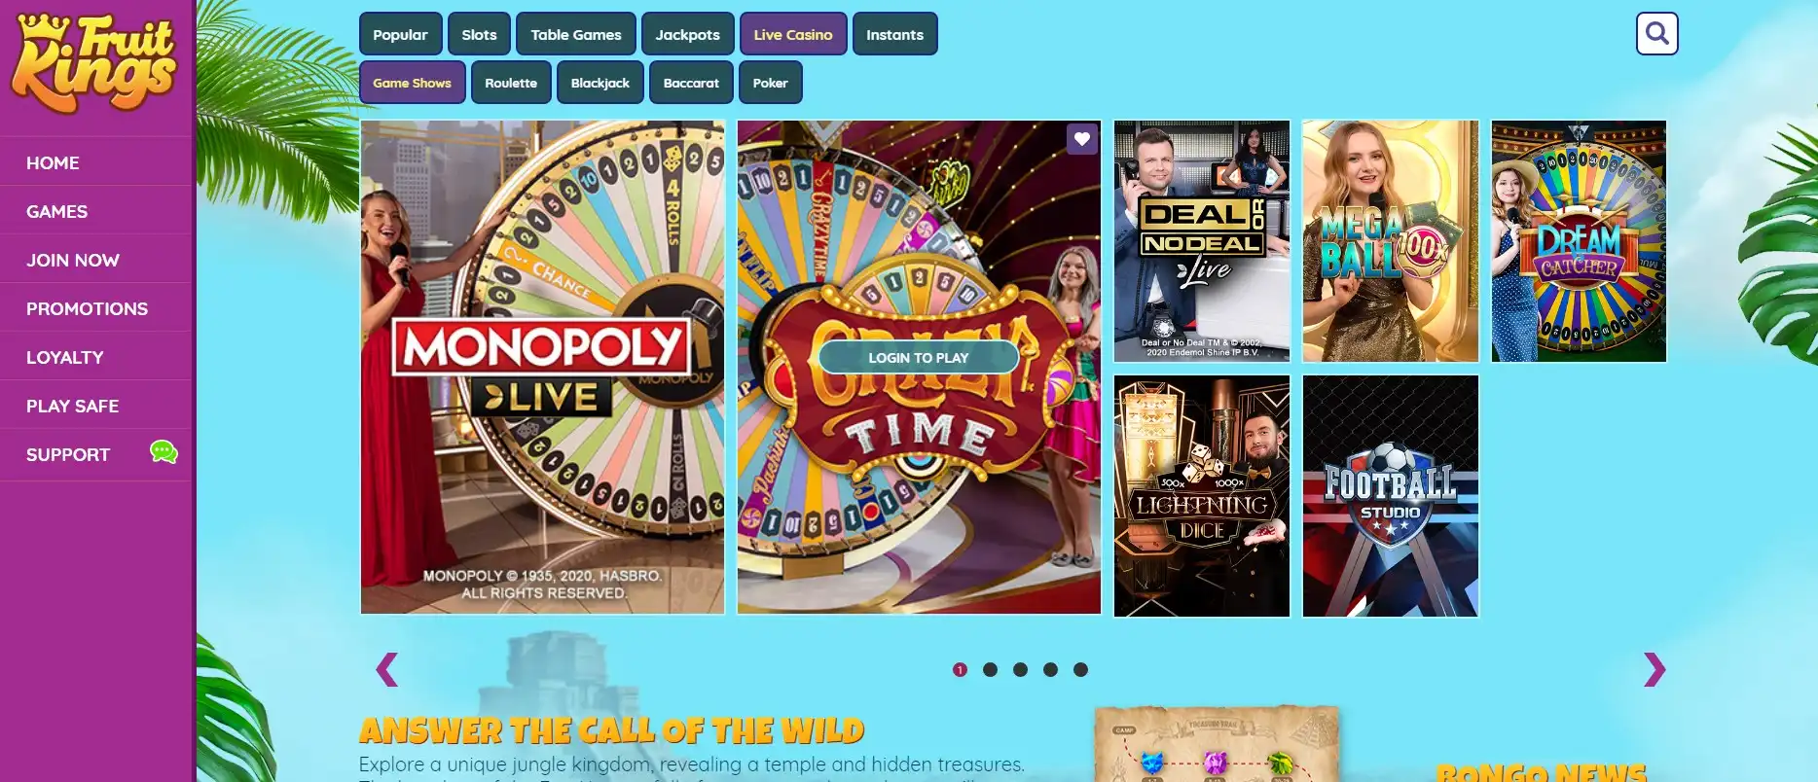
Task: Select the first carousel page dot
Action: (960, 669)
